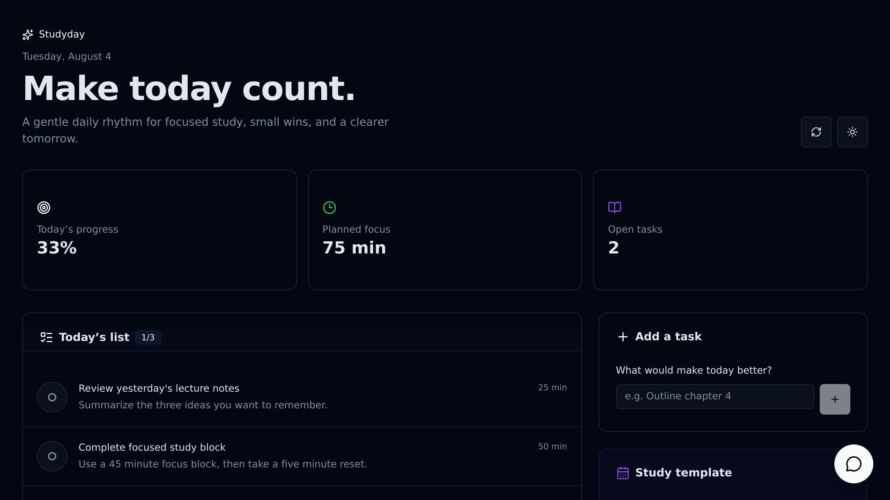
Task: Click the plus submit button next to task input
Action: click(x=835, y=399)
